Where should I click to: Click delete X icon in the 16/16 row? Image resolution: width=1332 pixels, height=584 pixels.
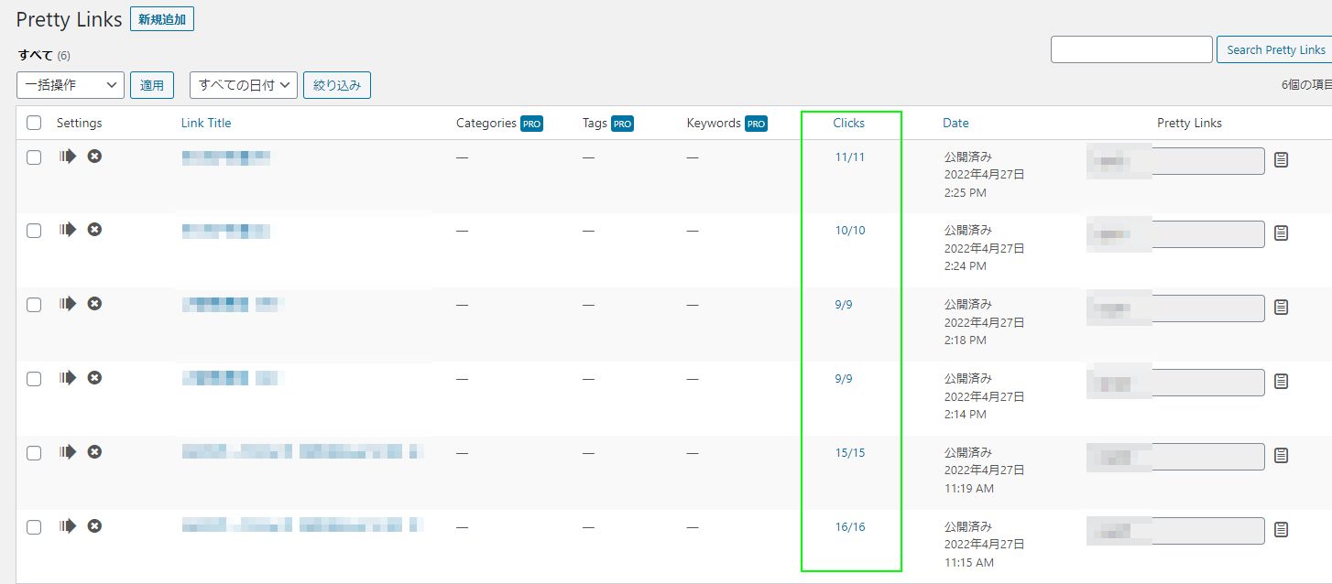point(94,525)
